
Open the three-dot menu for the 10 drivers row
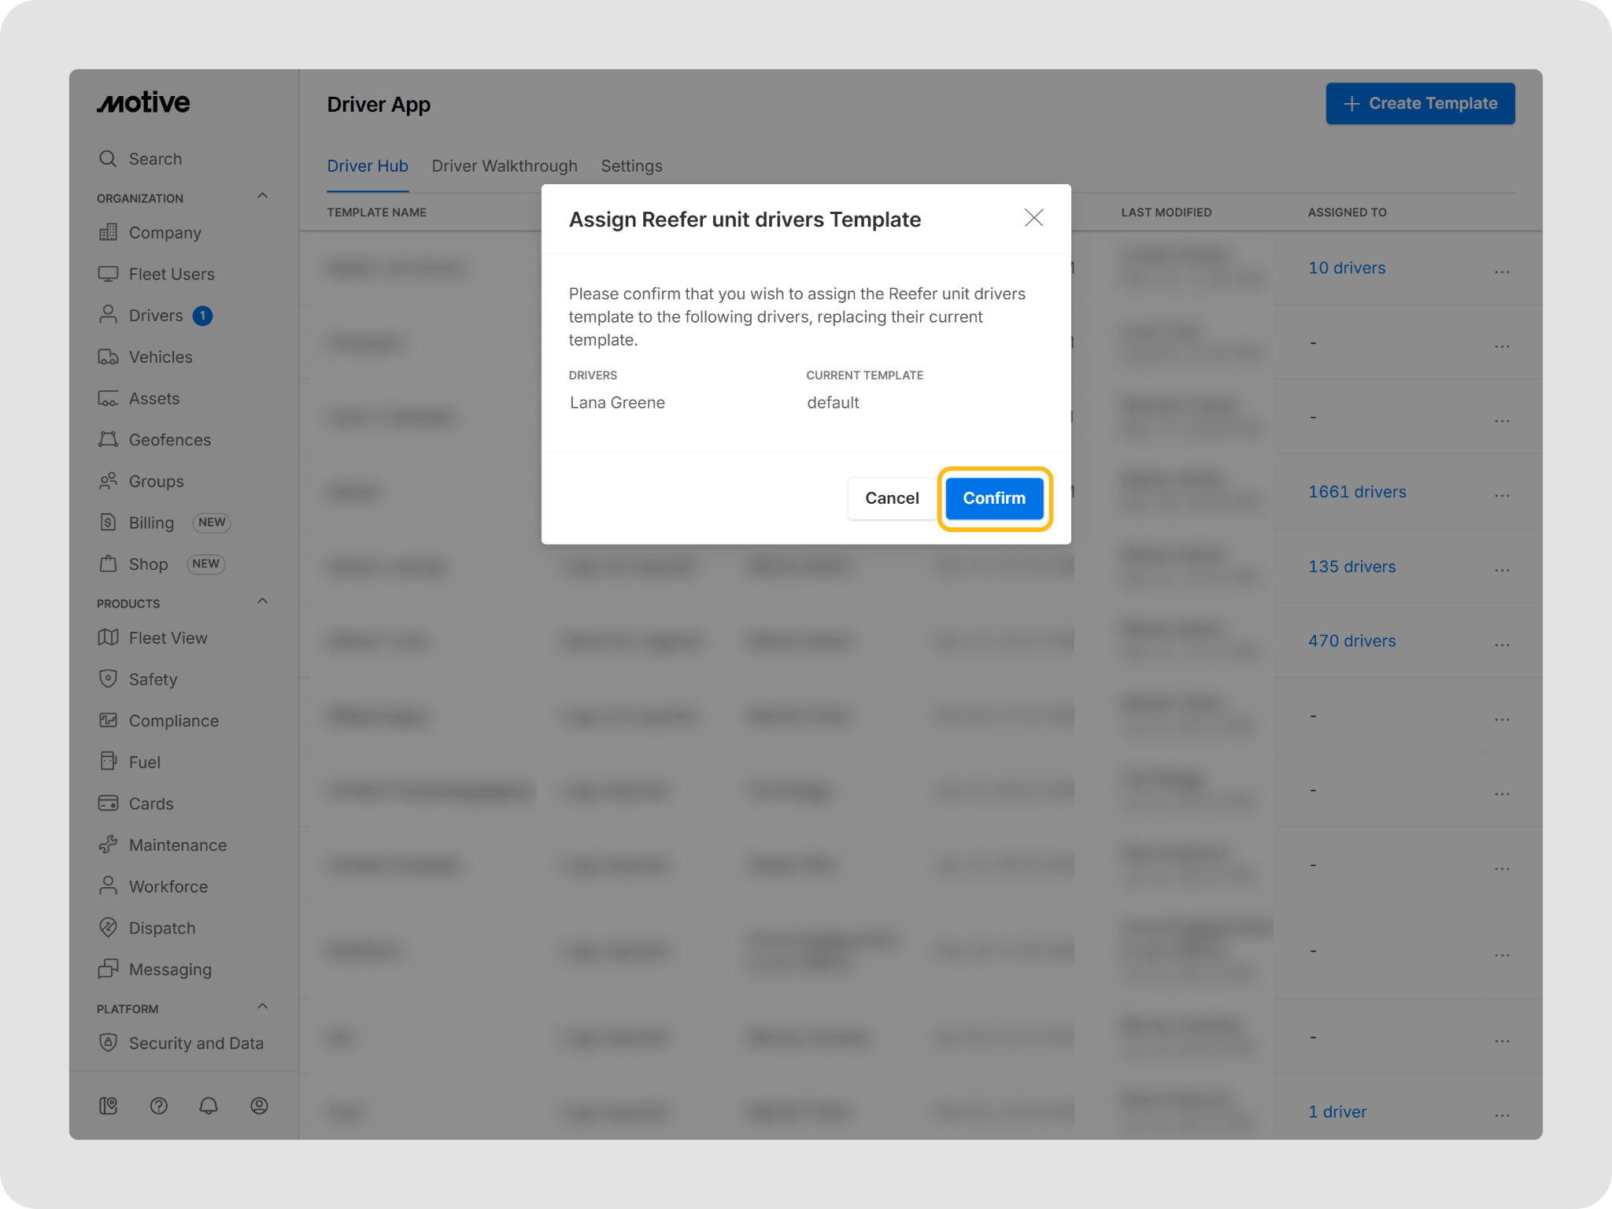coord(1502,271)
